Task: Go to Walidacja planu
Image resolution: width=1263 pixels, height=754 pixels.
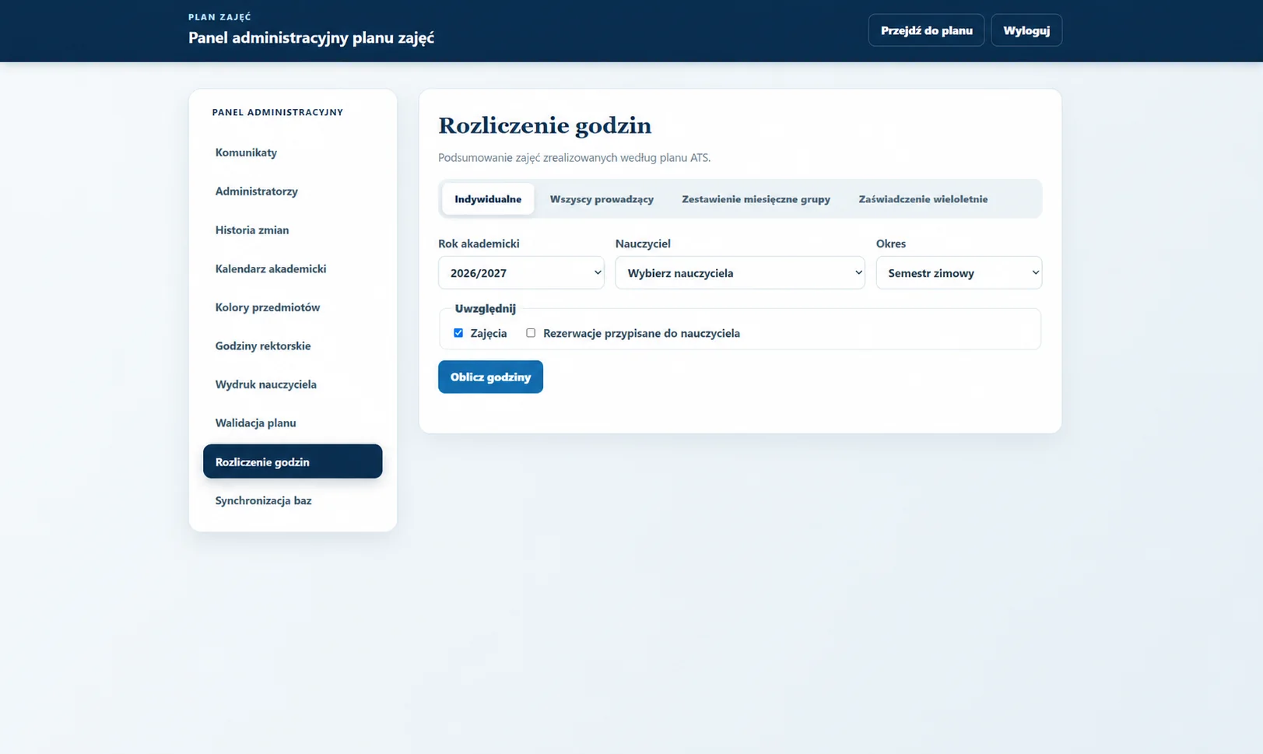Action: pos(293,423)
